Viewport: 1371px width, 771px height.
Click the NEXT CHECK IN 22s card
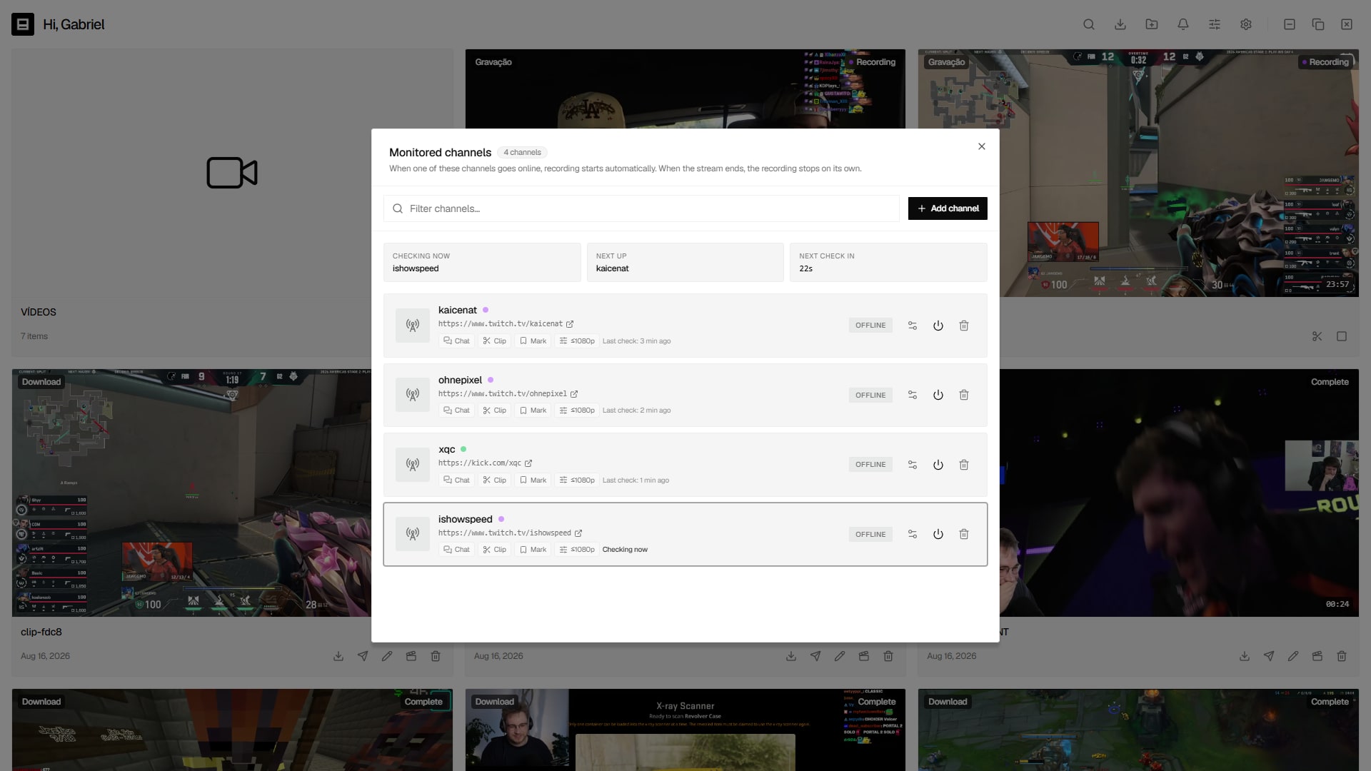[888, 263]
